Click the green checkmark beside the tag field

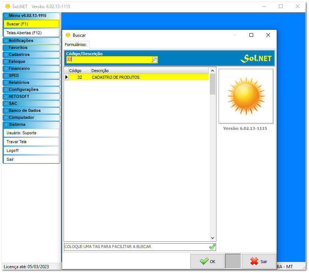coord(212,247)
